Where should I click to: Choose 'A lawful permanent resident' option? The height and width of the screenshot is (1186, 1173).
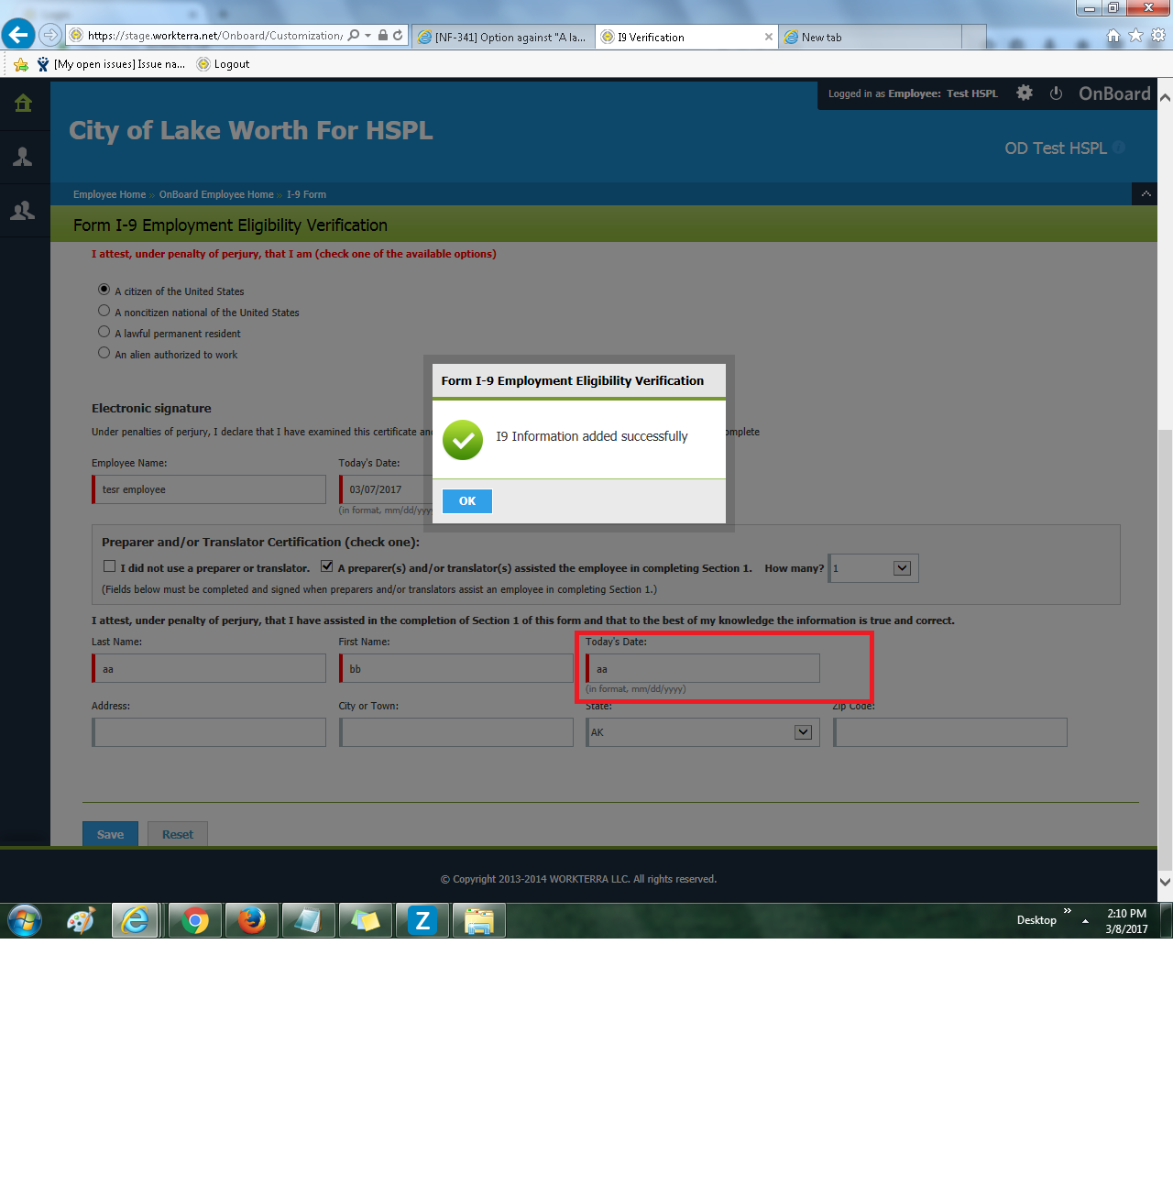104,331
